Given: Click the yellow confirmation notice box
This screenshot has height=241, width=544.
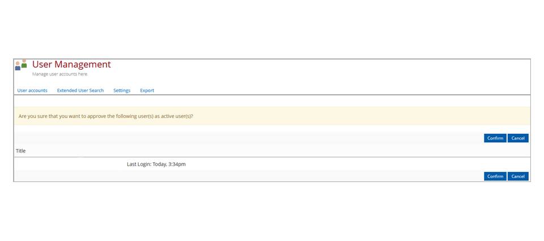Looking at the screenshot, I should [x=272, y=116].
